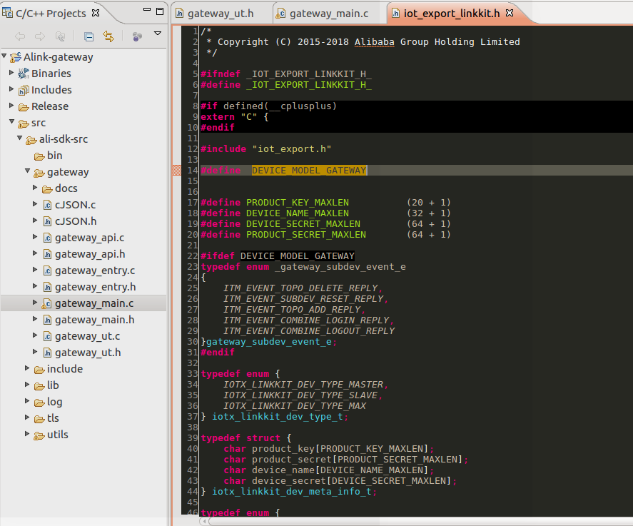The width and height of the screenshot is (633, 526).
Task: Minimize the C/C++ Projects view
Action: click(147, 10)
